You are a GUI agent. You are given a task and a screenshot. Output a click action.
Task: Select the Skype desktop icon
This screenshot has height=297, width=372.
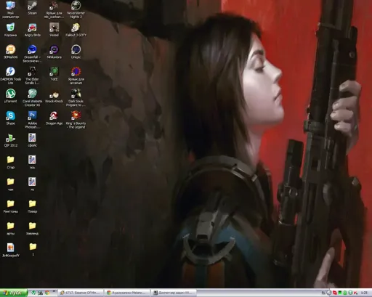(x=10, y=118)
